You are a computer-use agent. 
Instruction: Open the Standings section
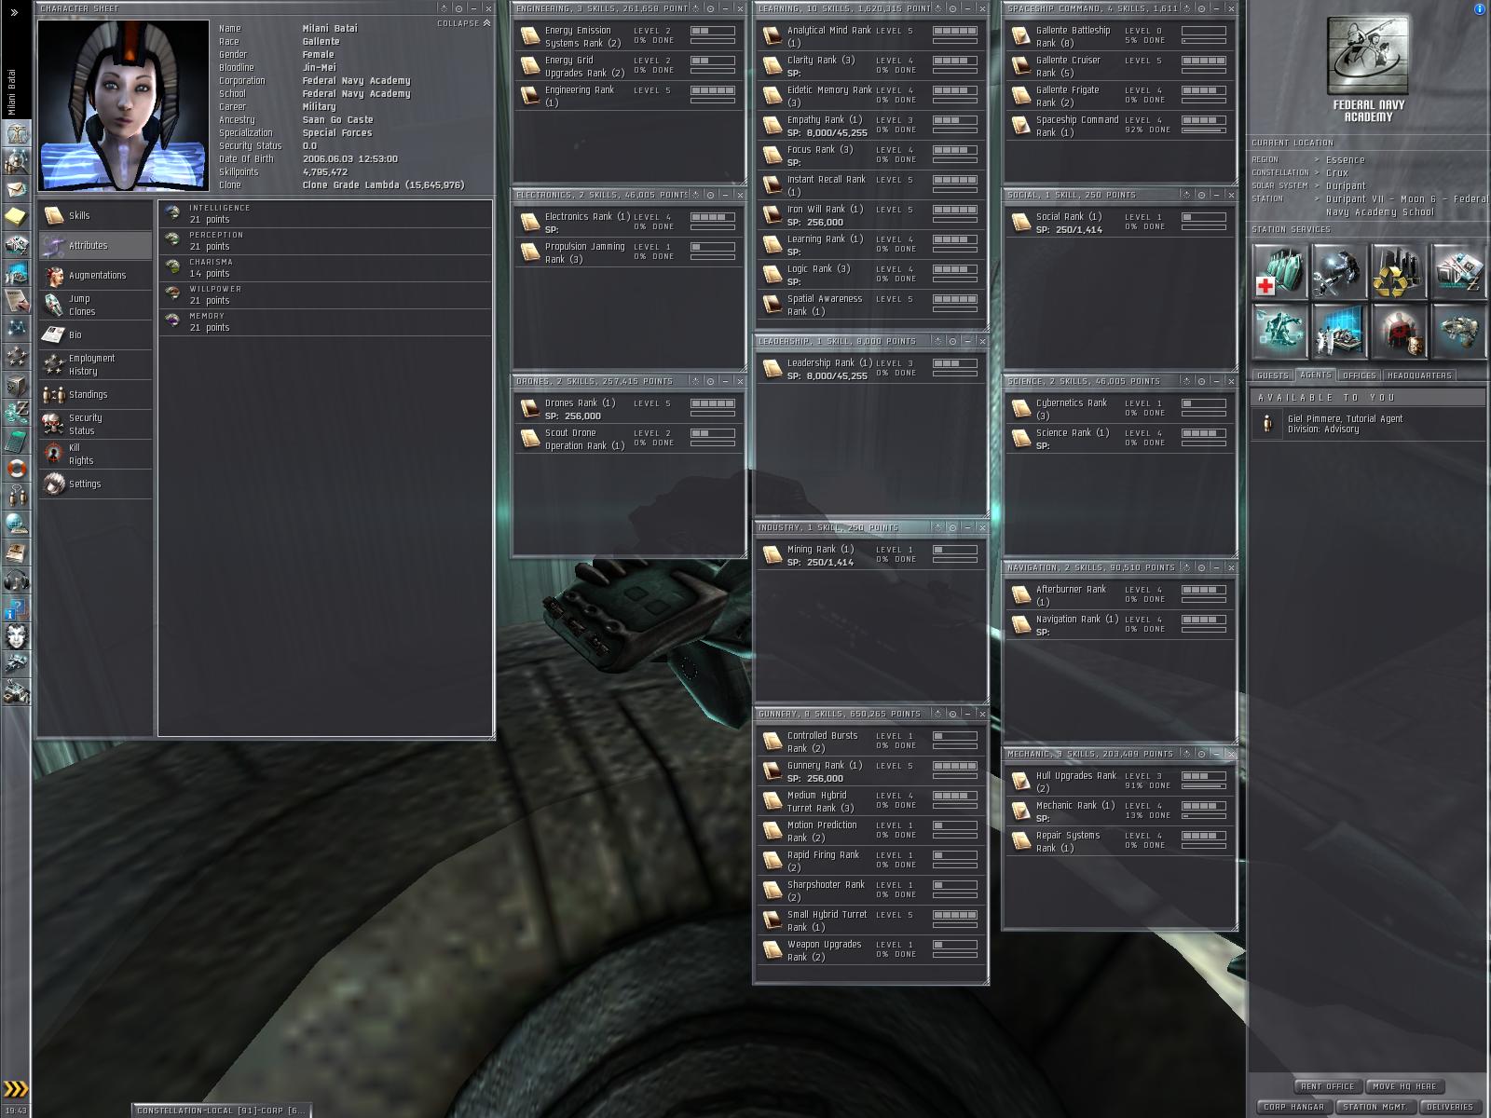click(95, 394)
